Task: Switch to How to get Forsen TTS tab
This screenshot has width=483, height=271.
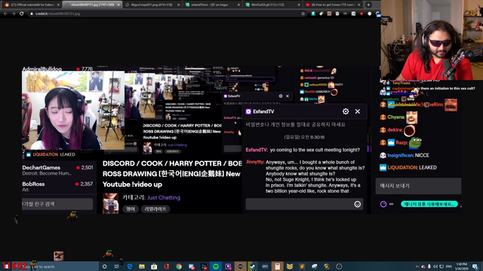Action: click(332, 5)
